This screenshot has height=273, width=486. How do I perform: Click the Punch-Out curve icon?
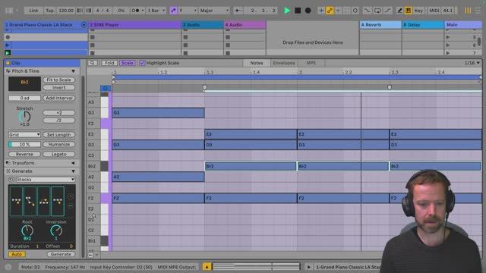tap(387, 11)
